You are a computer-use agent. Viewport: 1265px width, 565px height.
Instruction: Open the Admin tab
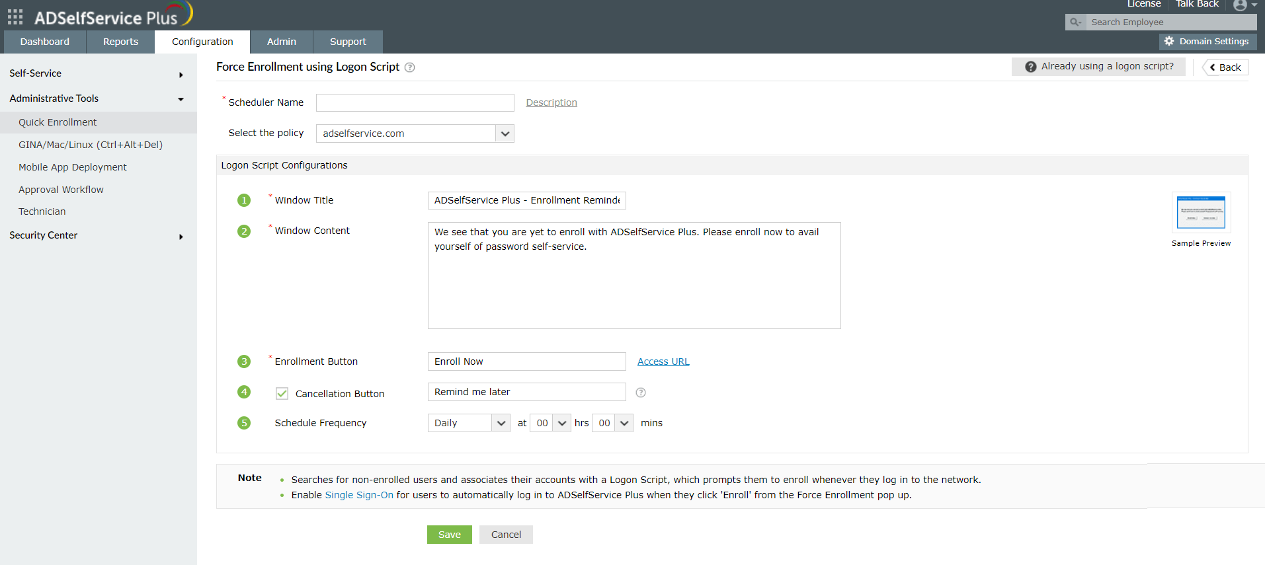point(281,42)
